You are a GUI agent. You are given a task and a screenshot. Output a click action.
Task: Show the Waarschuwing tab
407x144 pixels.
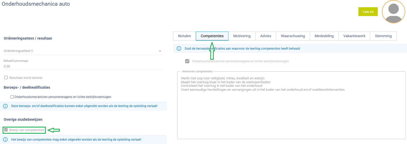tap(293, 36)
